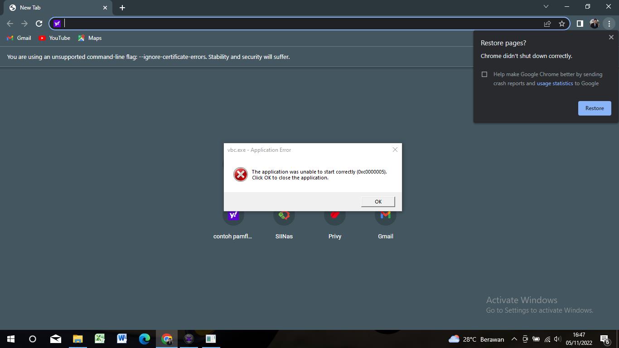Select the New Tab tab

tap(54, 8)
